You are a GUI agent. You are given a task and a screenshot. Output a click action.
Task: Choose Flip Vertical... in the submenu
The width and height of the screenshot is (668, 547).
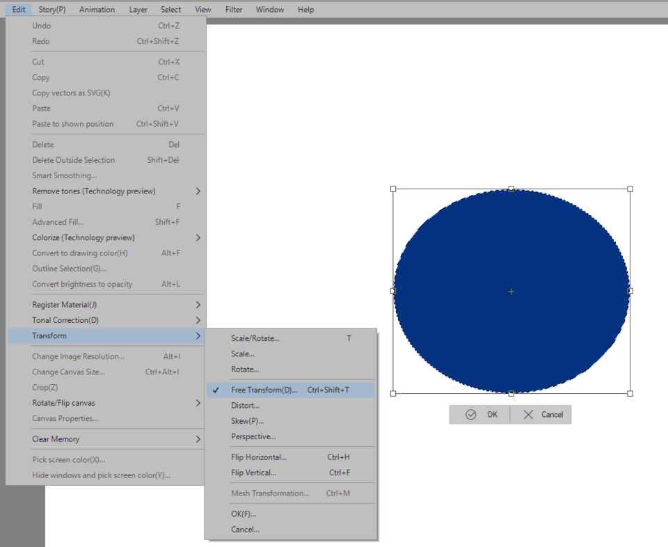[291, 473]
